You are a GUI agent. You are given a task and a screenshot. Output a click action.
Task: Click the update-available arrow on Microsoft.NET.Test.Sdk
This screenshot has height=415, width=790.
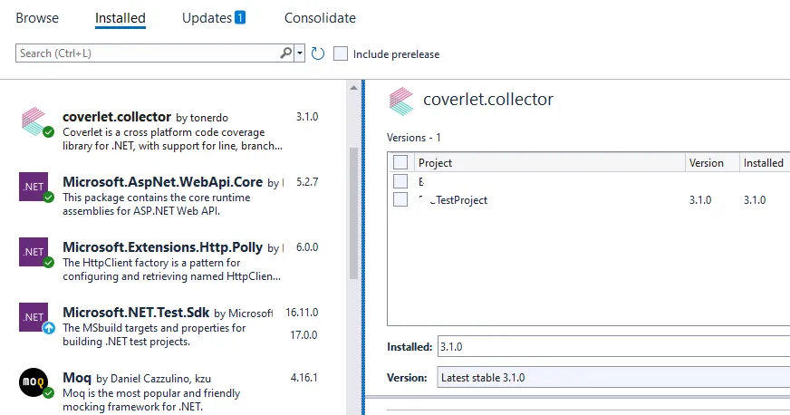[48, 328]
